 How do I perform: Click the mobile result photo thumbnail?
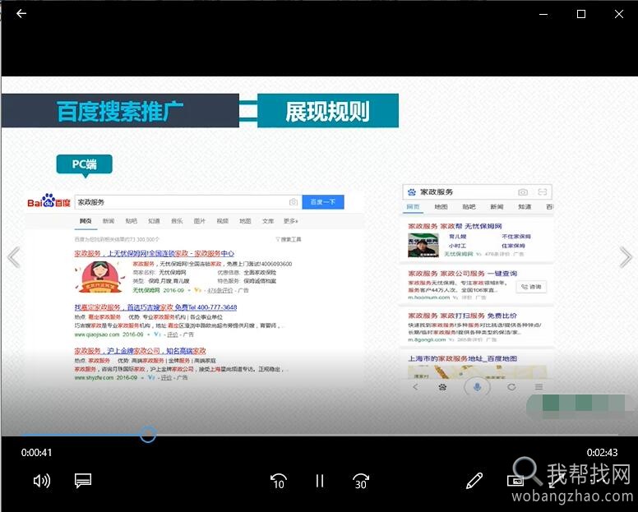click(x=423, y=245)
